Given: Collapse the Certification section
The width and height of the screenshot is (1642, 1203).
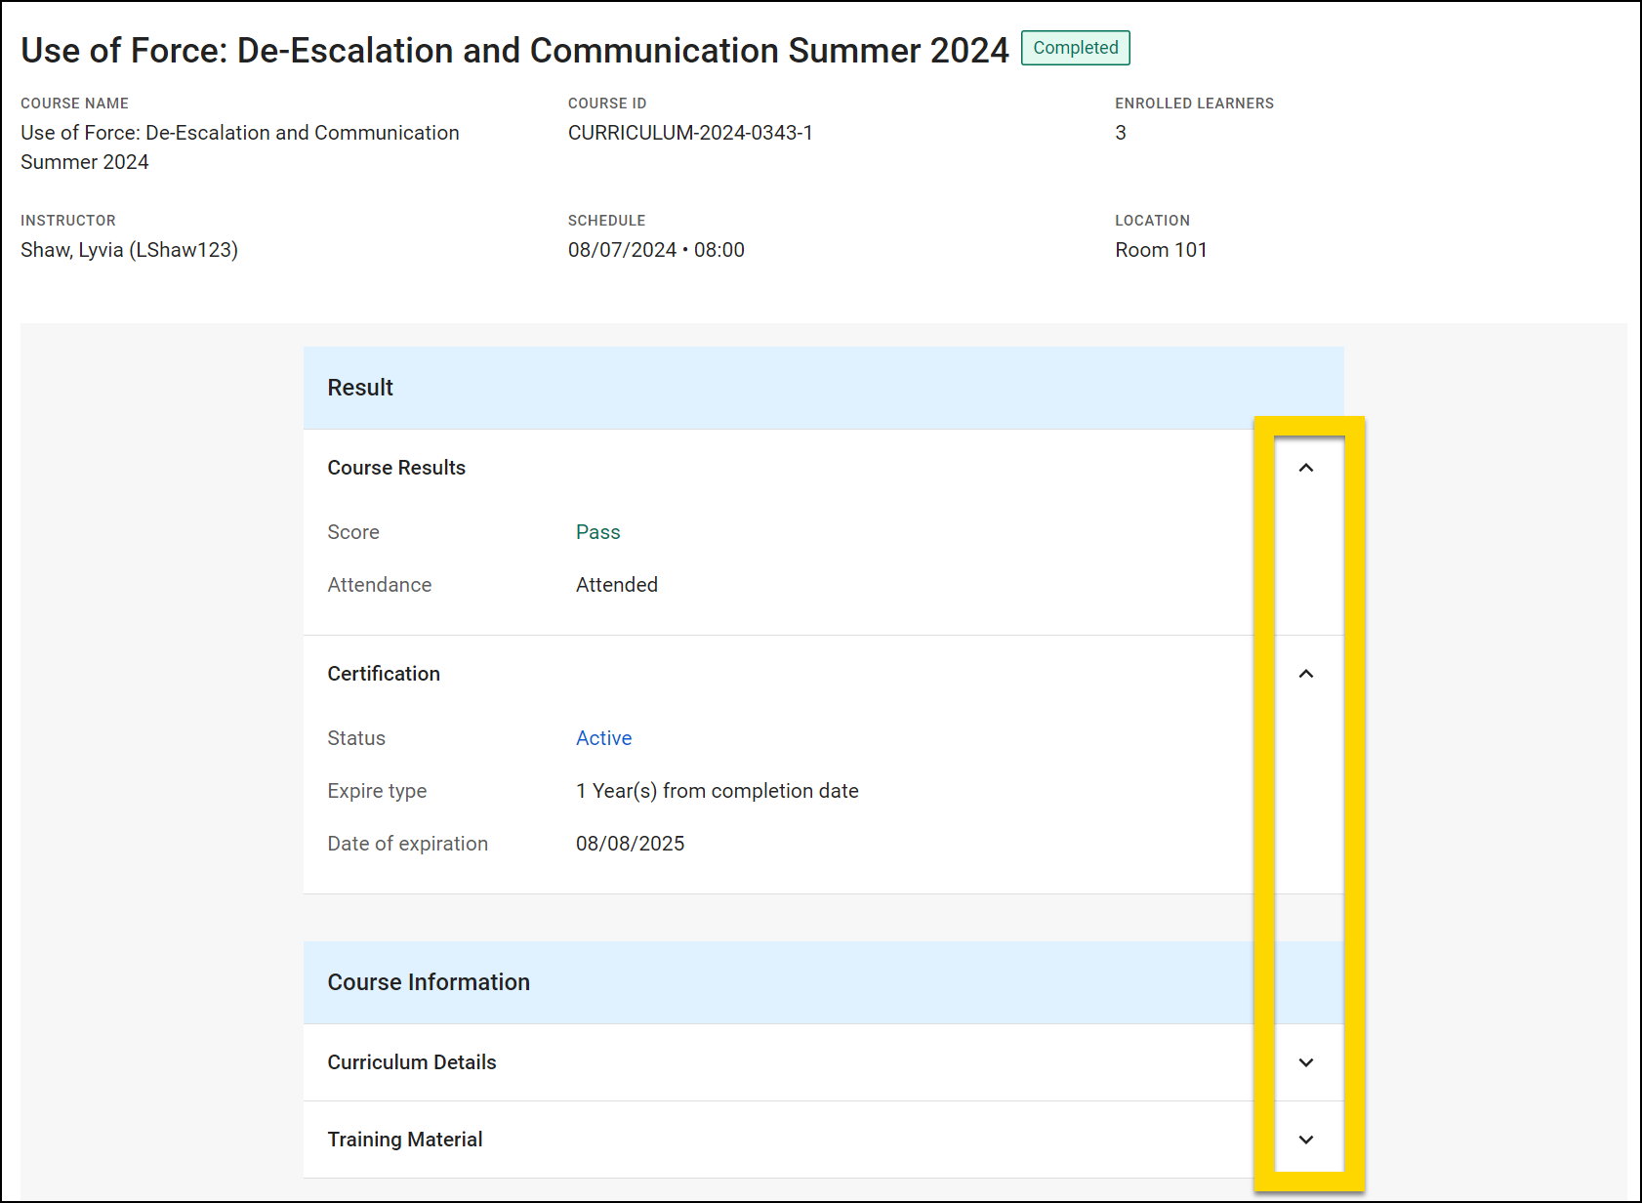Looking at the screenshot, I should coord(1307,673).
